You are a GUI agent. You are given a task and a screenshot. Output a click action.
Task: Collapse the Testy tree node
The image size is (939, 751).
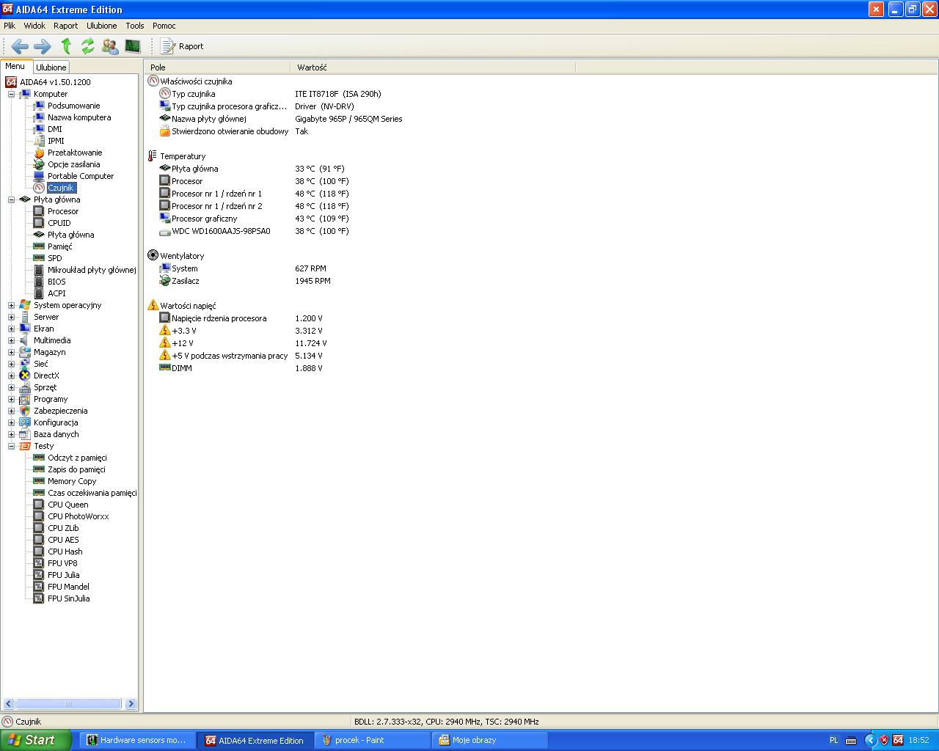(11, 446)
